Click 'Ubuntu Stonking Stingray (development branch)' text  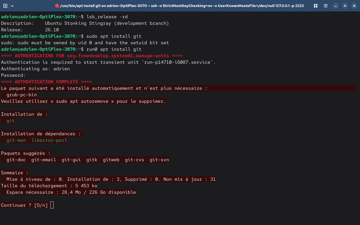pos(107,23)
